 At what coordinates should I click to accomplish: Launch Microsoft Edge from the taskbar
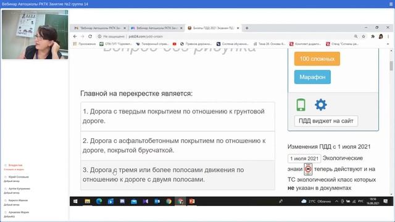coord(99,202)
